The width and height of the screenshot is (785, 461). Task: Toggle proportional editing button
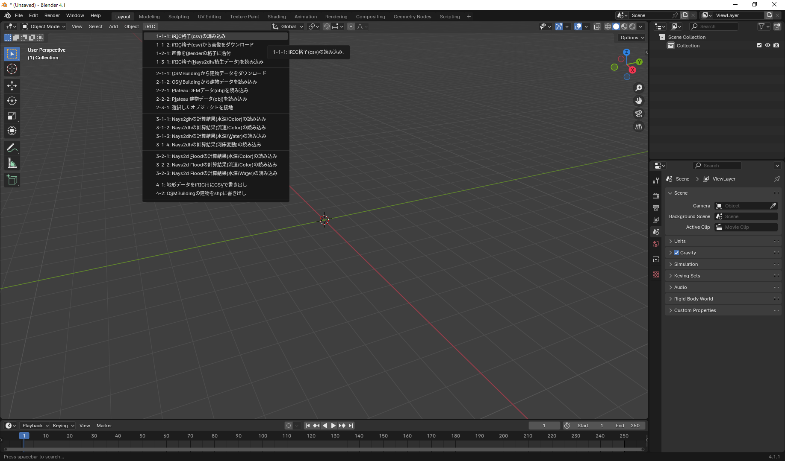click(351, 26)
